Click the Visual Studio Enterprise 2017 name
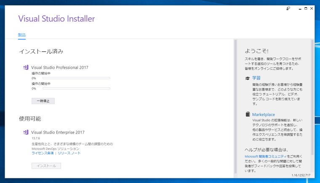 [x=58, y=132]
